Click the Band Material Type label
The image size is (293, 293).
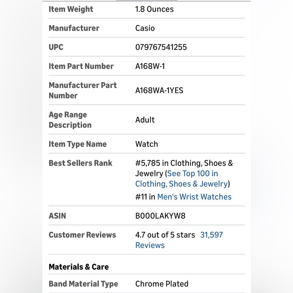point(83,284)
